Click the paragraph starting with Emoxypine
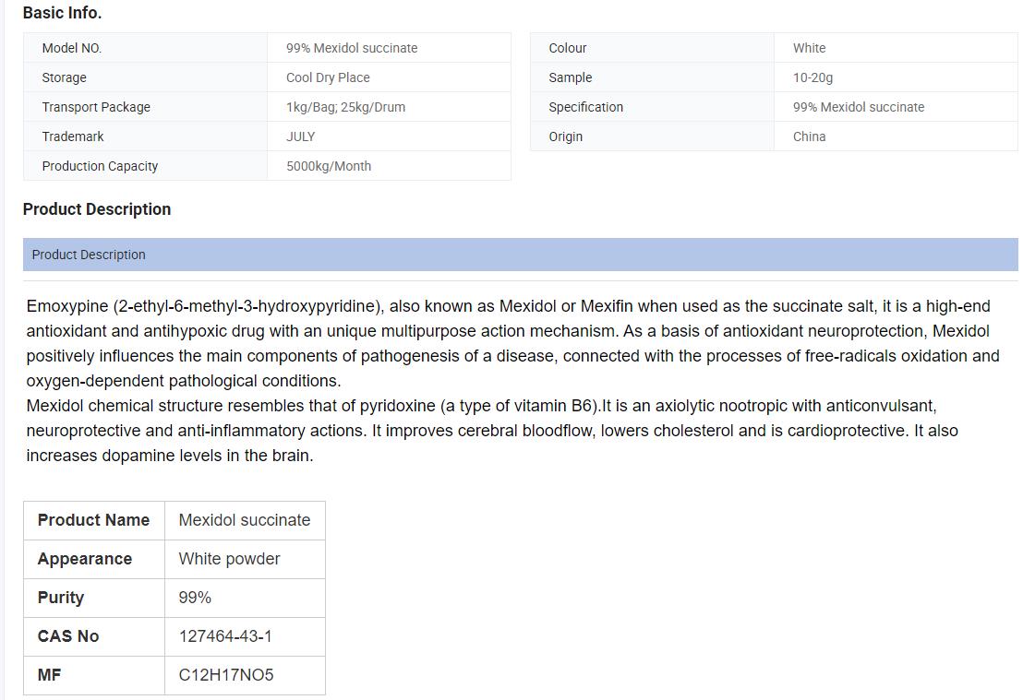 (512, 343)
